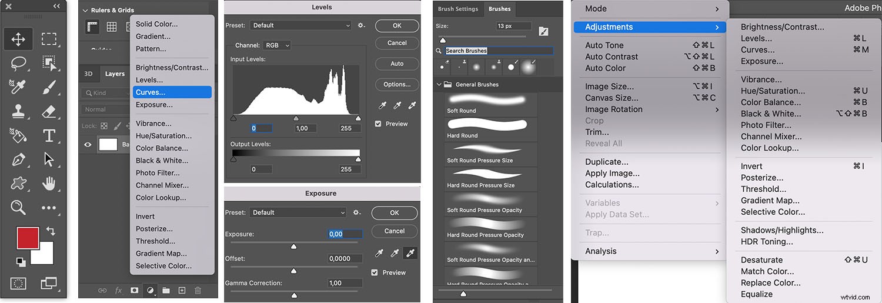This screenshot has width=882, height=303.
Task: Change screen mode icon in toolbar
Action: [x=49, y=284]
